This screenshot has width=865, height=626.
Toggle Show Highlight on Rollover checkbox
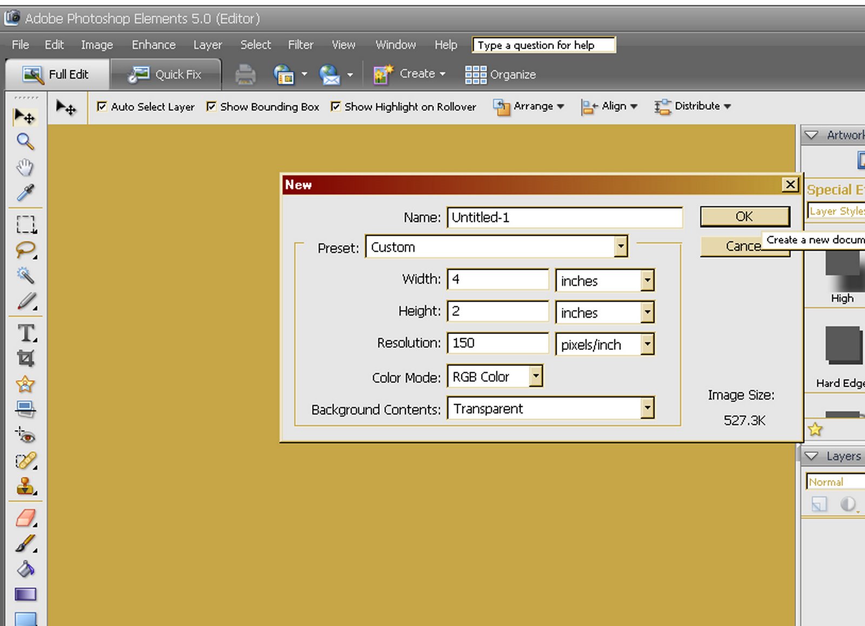tap(336, 106)
